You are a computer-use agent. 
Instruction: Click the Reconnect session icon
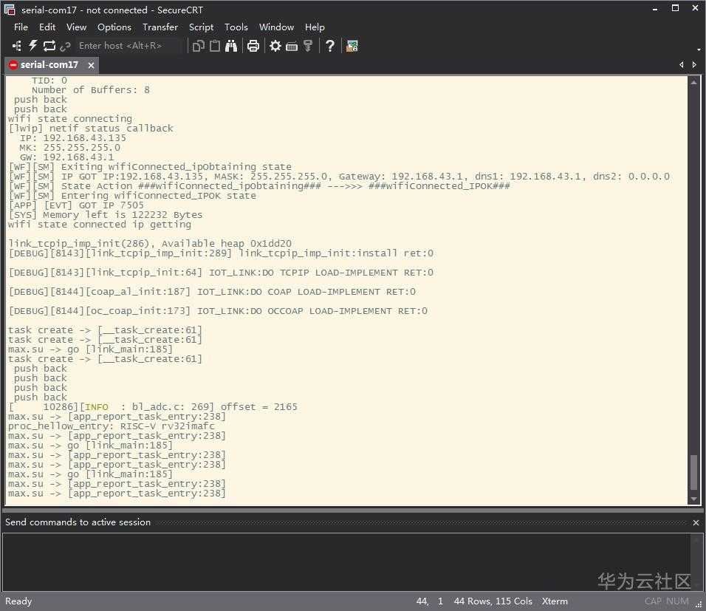49,46
